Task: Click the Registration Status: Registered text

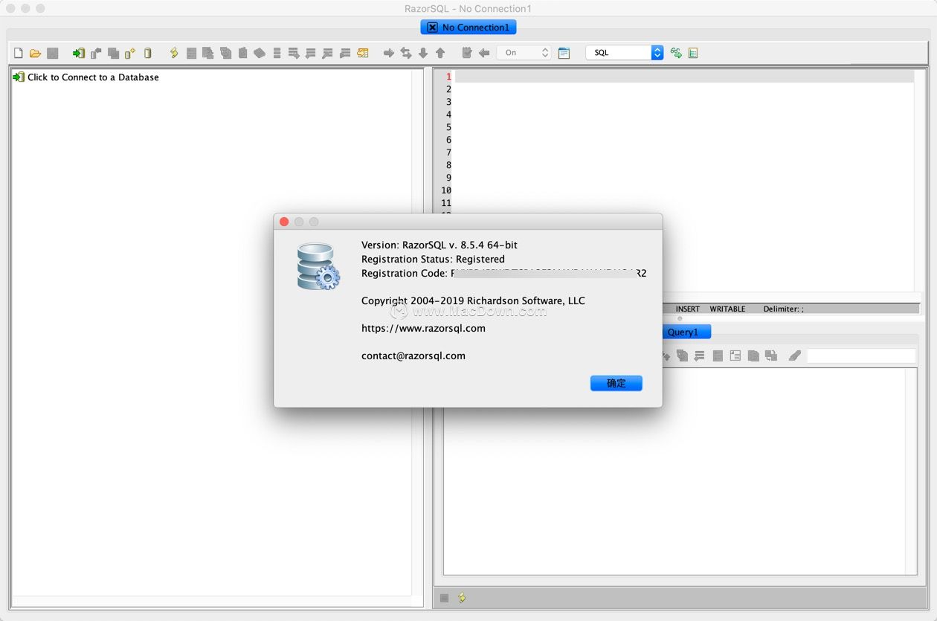Action: (433, 259)
